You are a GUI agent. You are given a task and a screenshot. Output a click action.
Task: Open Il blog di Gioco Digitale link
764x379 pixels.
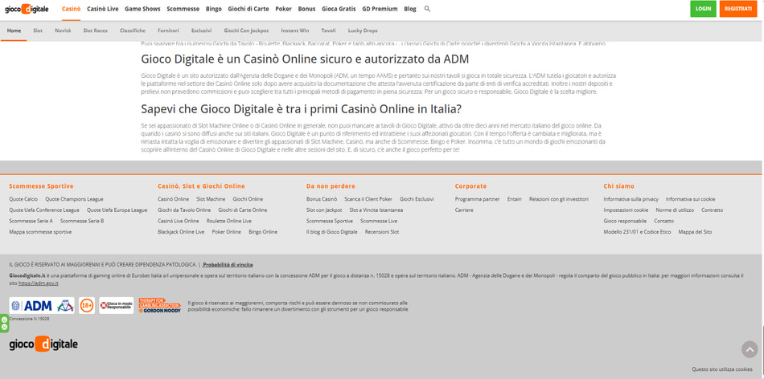point(332,232)
